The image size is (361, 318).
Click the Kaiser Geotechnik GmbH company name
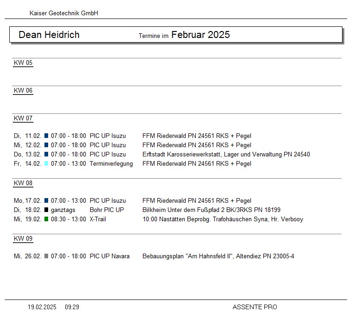(64, 13)
